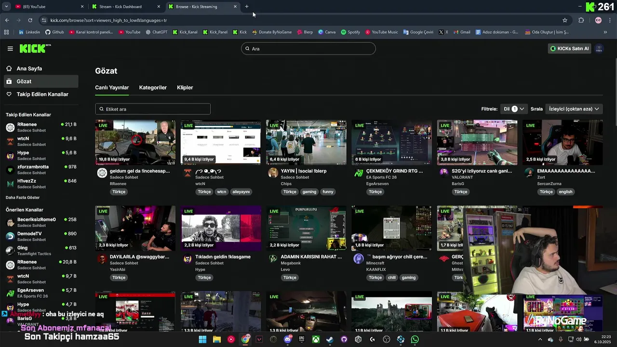Click the KICK logo
This screenshot has height=347, width=617.
point(35,48)
